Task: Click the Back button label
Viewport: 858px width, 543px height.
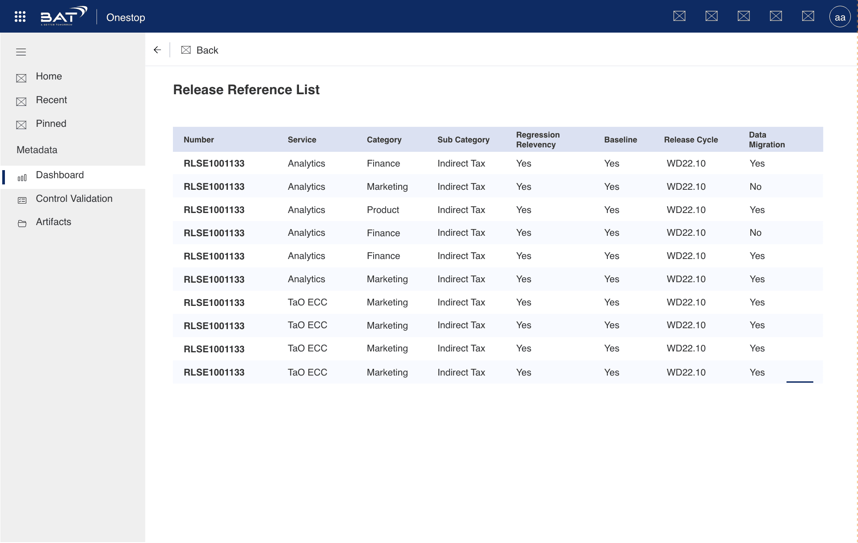Action: coord(207,50)
